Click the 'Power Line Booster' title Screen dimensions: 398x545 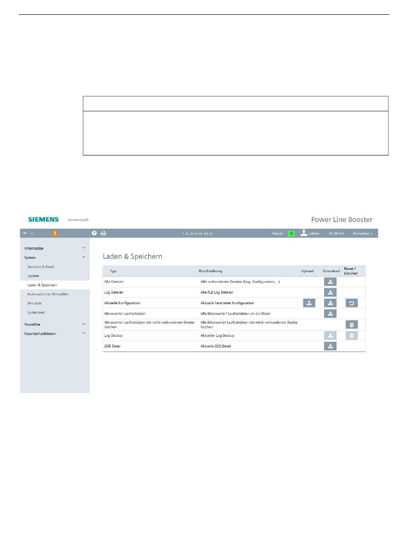342,220
